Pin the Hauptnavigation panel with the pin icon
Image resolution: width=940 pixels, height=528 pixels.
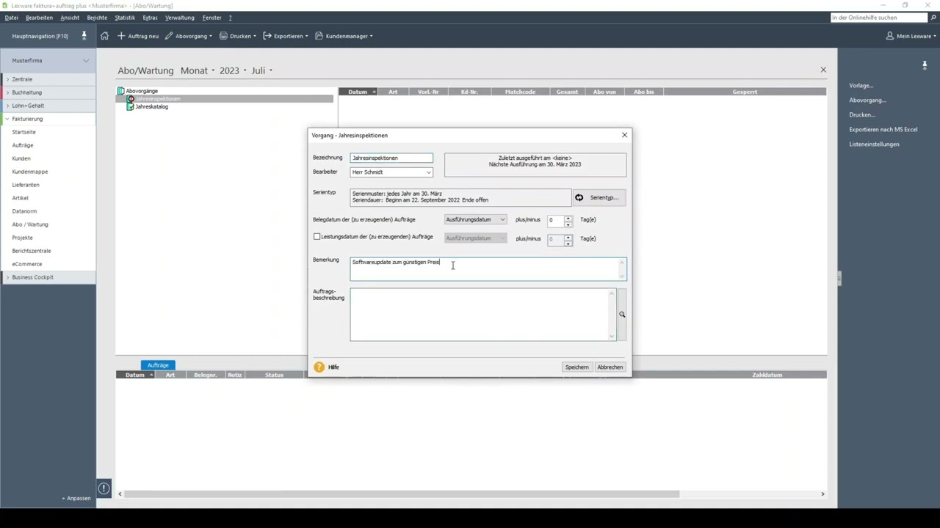point(84,36)
